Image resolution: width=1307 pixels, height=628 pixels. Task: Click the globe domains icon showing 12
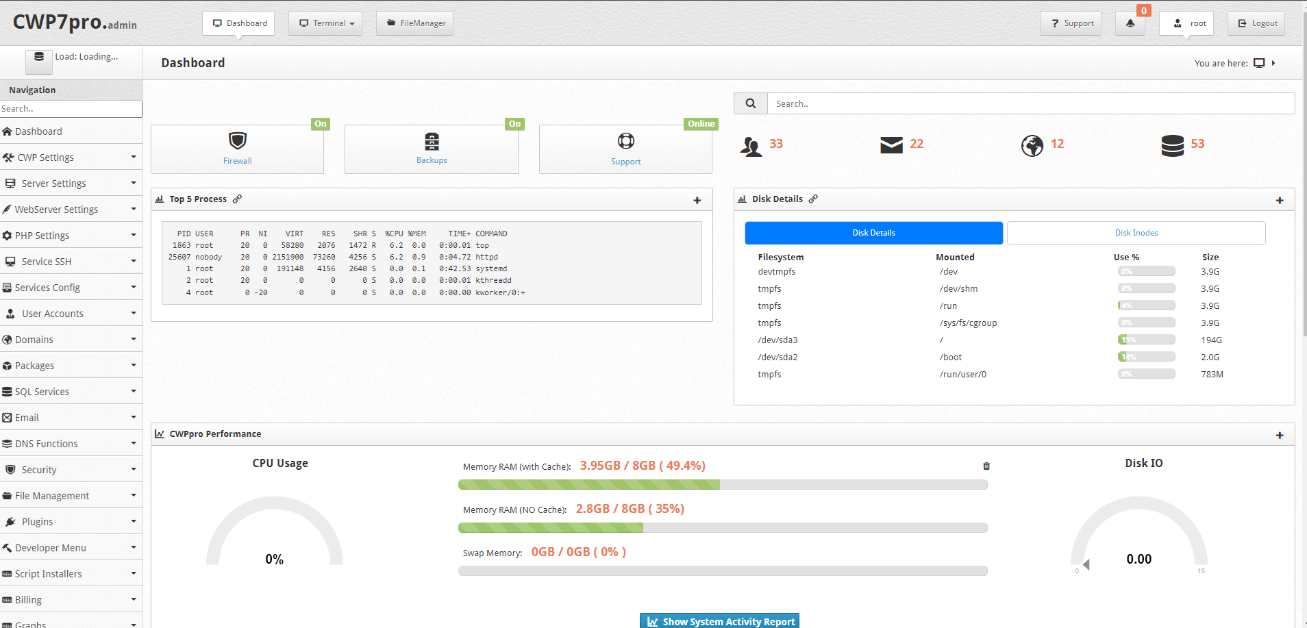pos(1032,145)
